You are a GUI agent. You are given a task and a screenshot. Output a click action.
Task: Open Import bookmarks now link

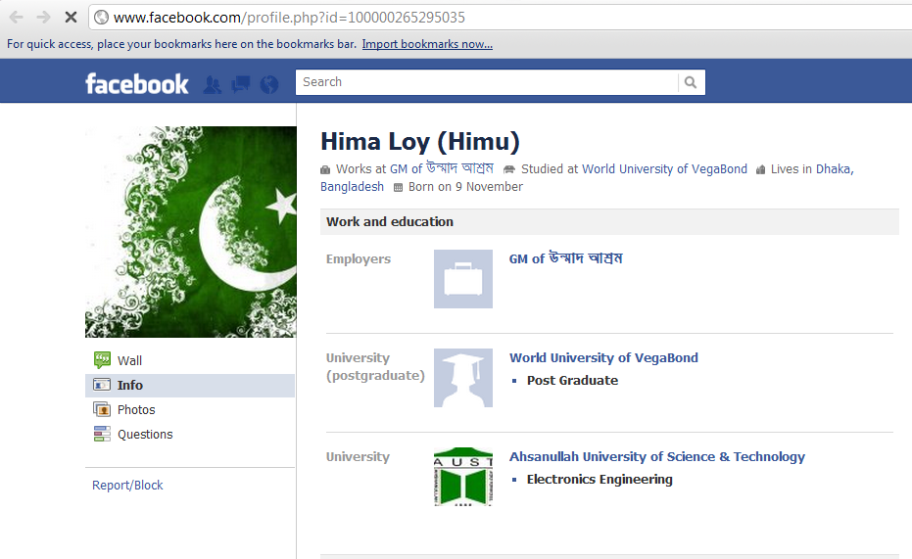point(427,44)
